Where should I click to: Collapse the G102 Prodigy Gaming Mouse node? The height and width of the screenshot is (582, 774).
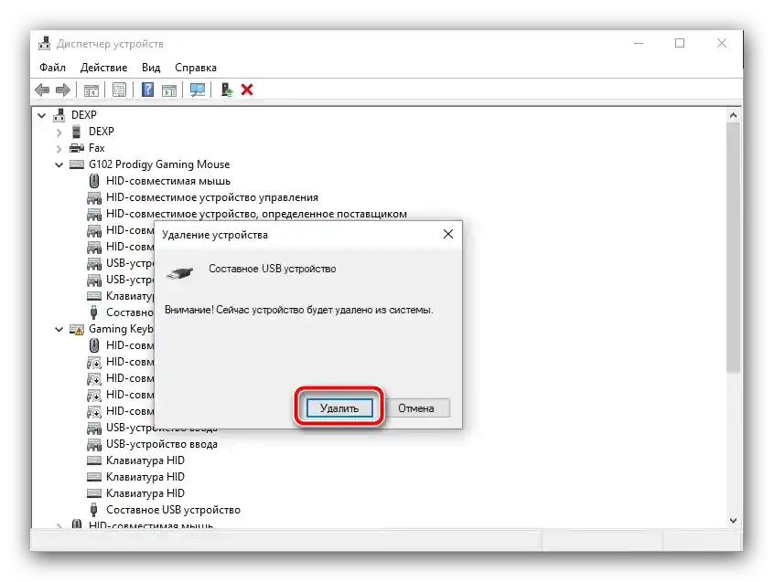click(x=59, y=164)
